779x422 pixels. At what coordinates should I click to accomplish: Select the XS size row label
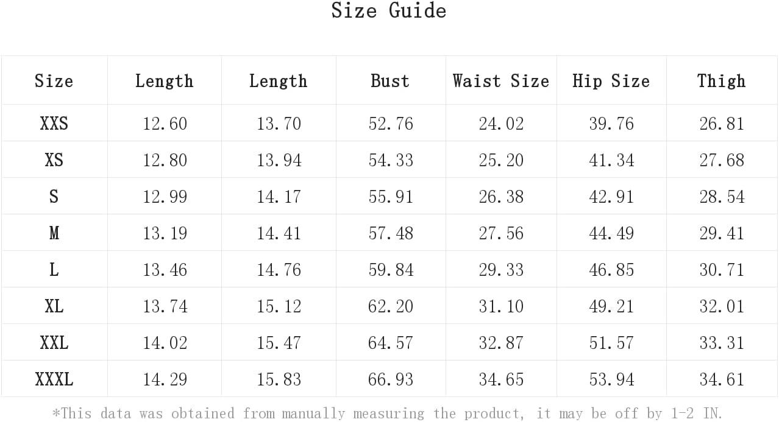(x=54, y=160)
